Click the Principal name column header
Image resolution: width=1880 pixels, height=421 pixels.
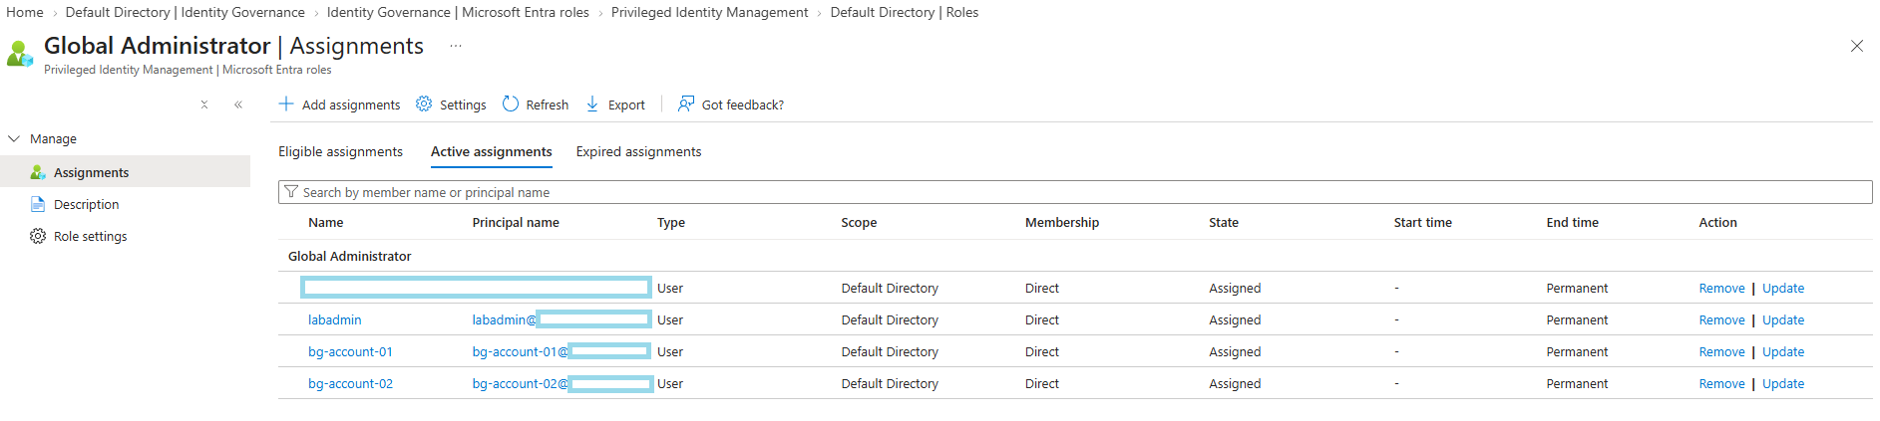516,222
